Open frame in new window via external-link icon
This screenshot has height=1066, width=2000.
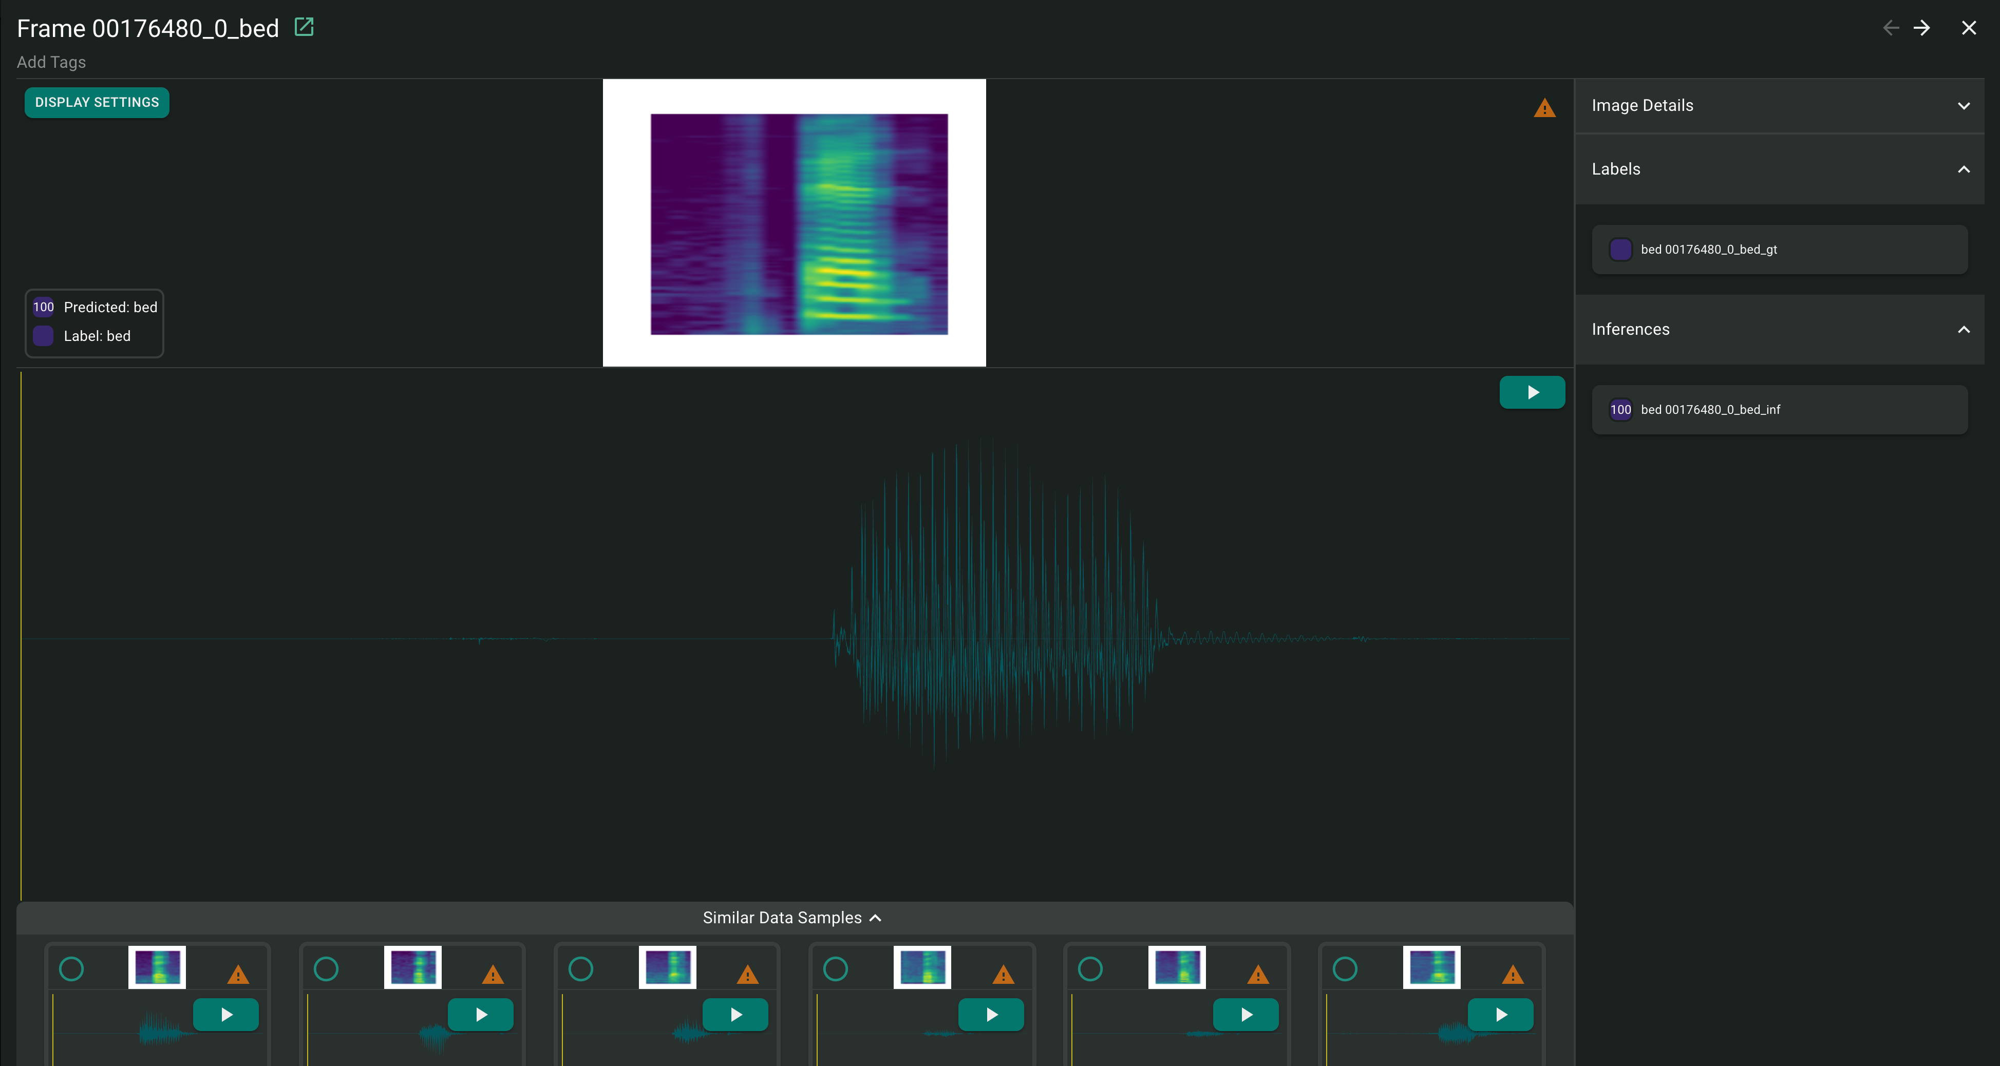tap(304, 27)
